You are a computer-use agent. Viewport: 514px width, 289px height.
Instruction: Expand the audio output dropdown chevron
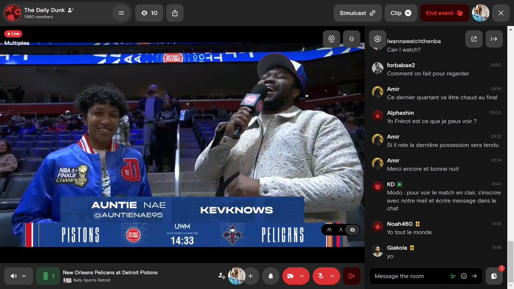coord(24,276)
